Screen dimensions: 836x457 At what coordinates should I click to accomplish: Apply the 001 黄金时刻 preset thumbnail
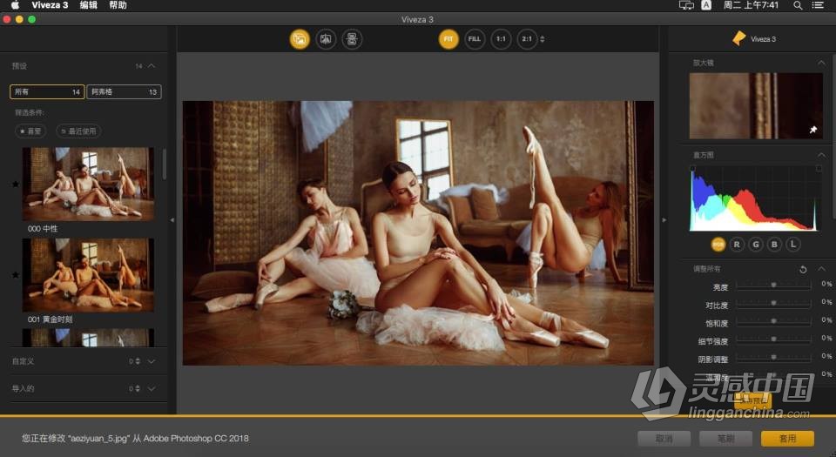coord(88,275)
